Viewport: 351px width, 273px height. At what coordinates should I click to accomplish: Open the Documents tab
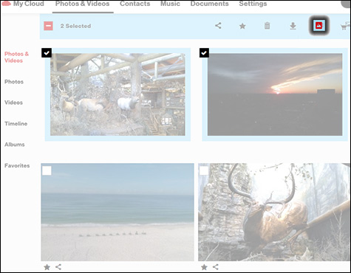click(210, 4)
